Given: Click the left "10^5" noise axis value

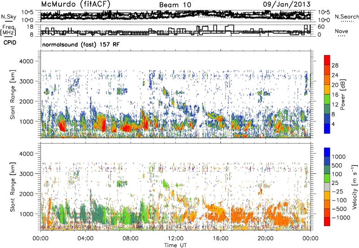Looking at the screenshot, I should tap(27, 12).
